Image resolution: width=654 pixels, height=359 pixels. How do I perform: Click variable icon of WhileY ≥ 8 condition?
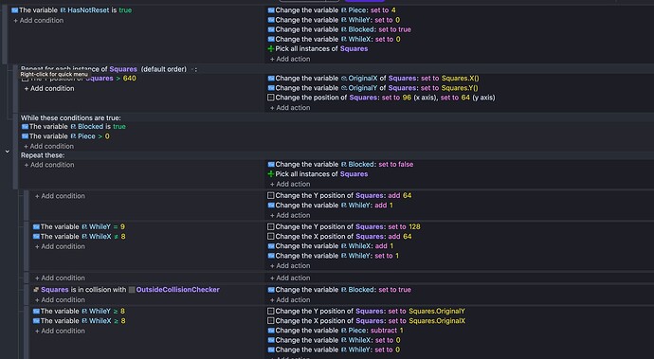coord(36,311)
